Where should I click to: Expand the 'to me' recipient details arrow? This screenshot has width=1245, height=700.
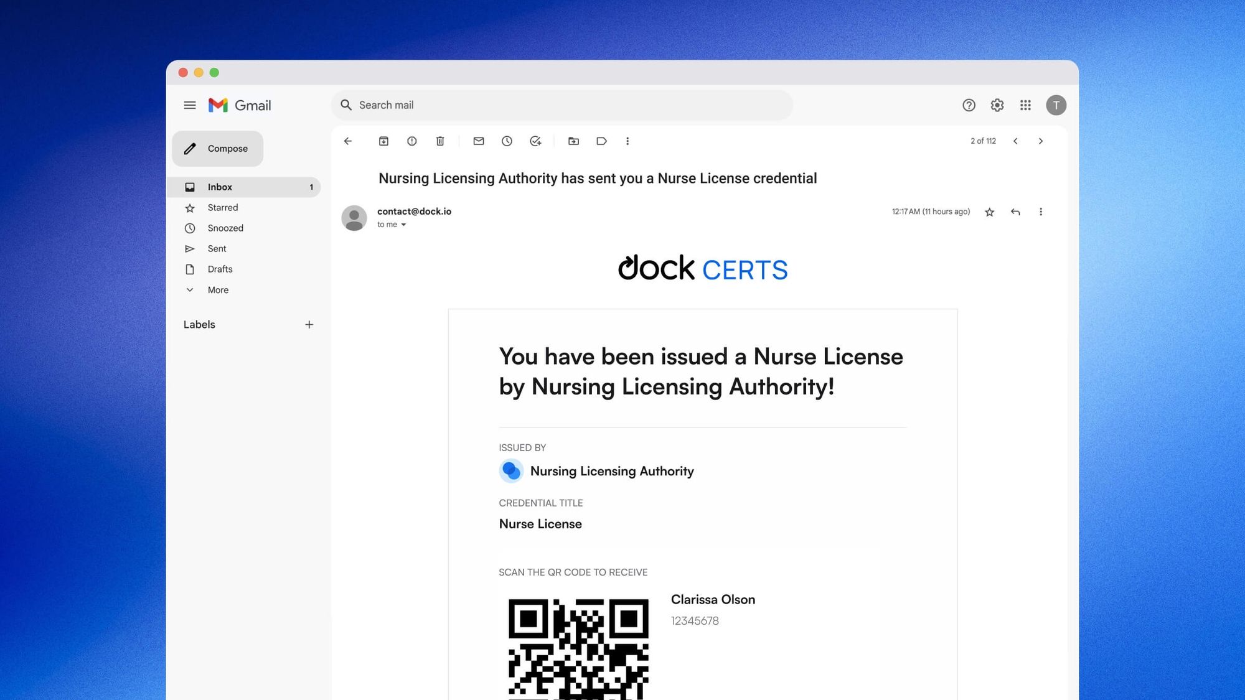pyautogui.click(x=403, y=225)
